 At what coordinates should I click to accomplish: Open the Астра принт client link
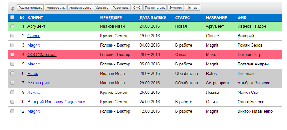pos(39,83)
